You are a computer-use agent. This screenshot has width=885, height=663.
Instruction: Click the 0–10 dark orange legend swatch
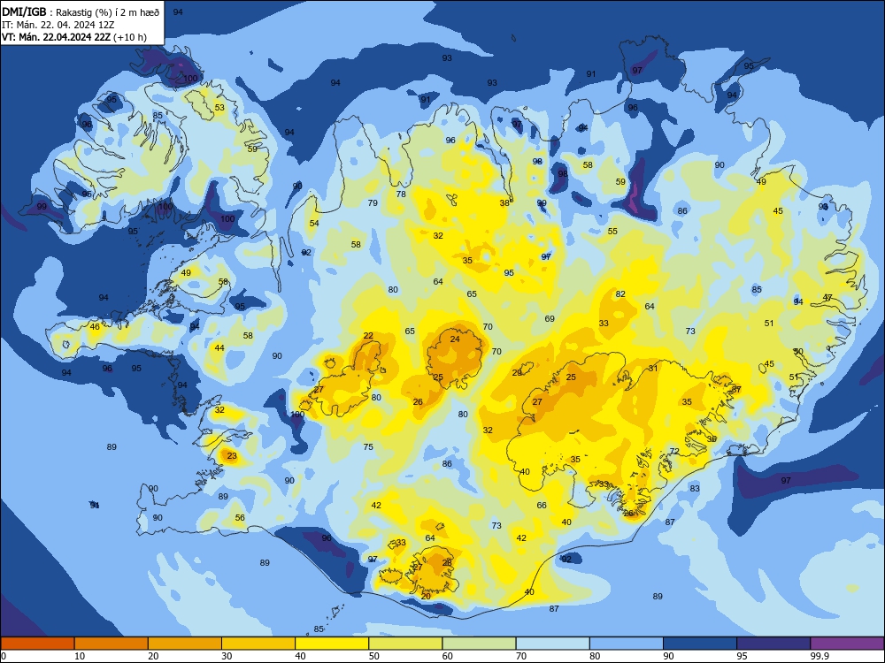click(x=37, y=644)
